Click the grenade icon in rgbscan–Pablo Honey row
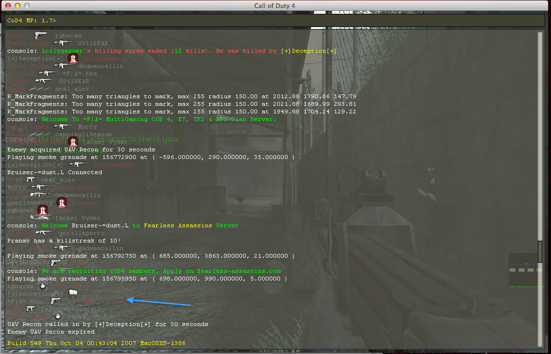551x354 pixels. coord(43,286)
